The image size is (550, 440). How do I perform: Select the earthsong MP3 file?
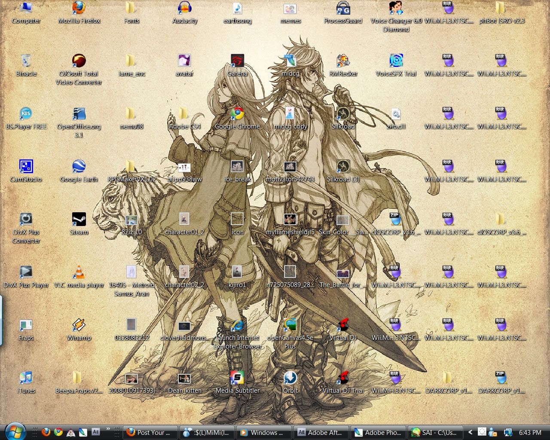pyautogui.click(x=238, y=12)
